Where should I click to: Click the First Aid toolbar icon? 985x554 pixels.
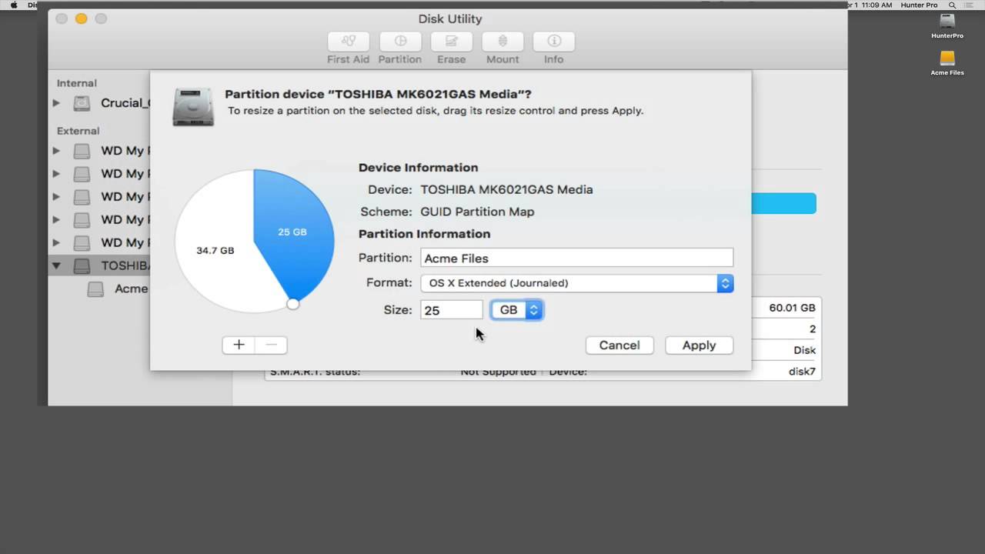point(348,42)
